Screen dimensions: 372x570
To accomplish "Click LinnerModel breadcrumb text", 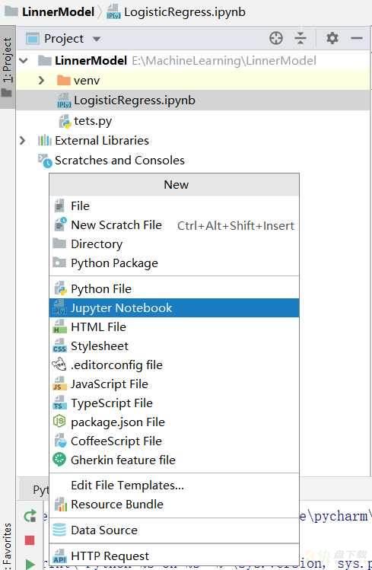I will 58,12.
